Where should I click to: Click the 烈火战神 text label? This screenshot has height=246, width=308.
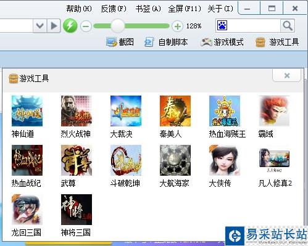click(x=75, y=134)
